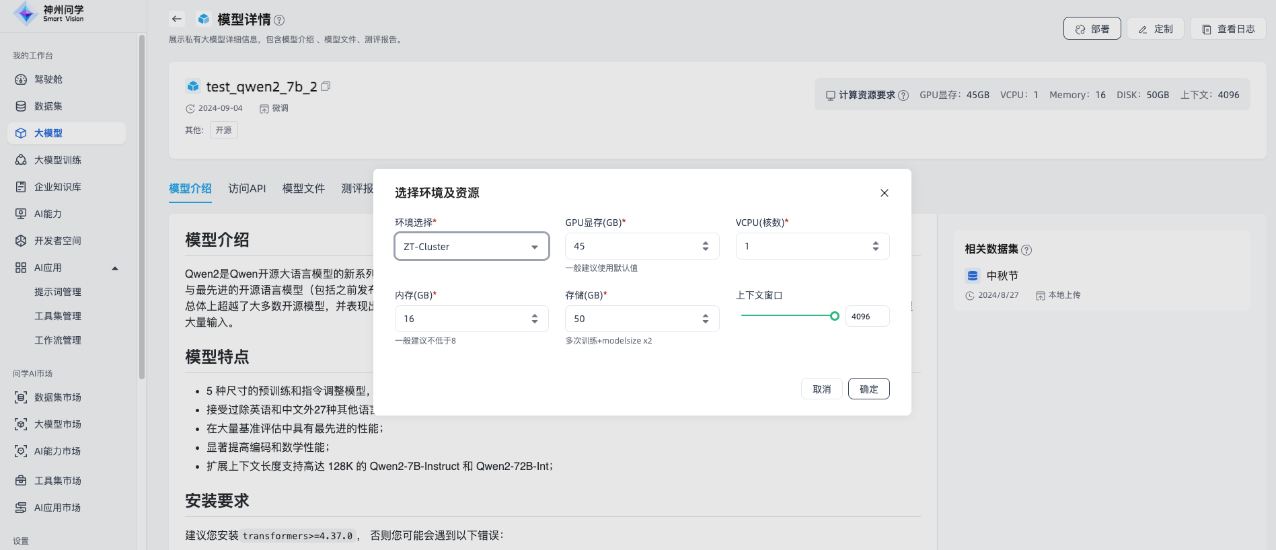Go to 企业知识库 sidebar item
This screenshot has height=550, width=1276.
coord(57,187)
